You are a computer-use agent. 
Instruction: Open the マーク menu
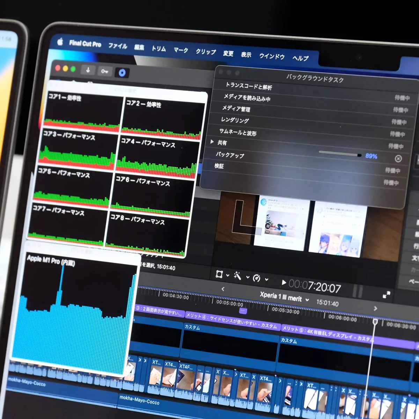(181, 50)
